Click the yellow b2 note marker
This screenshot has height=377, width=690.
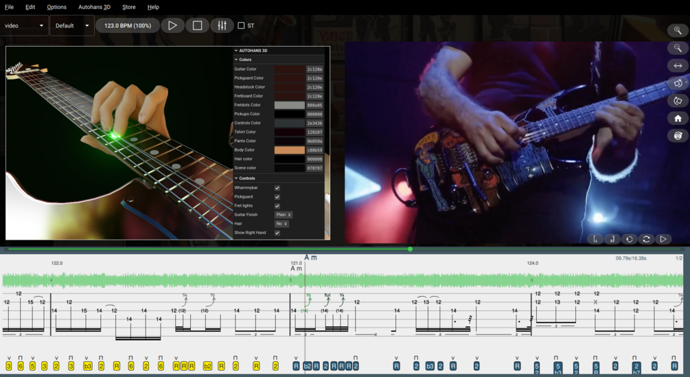207,366
